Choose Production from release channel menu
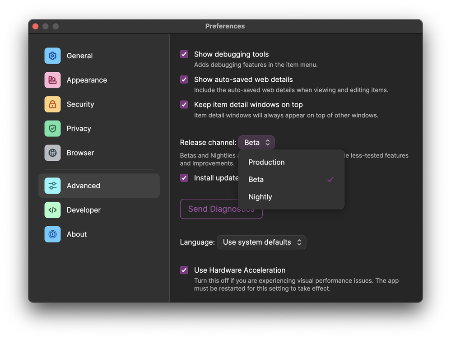 (291, 162)
